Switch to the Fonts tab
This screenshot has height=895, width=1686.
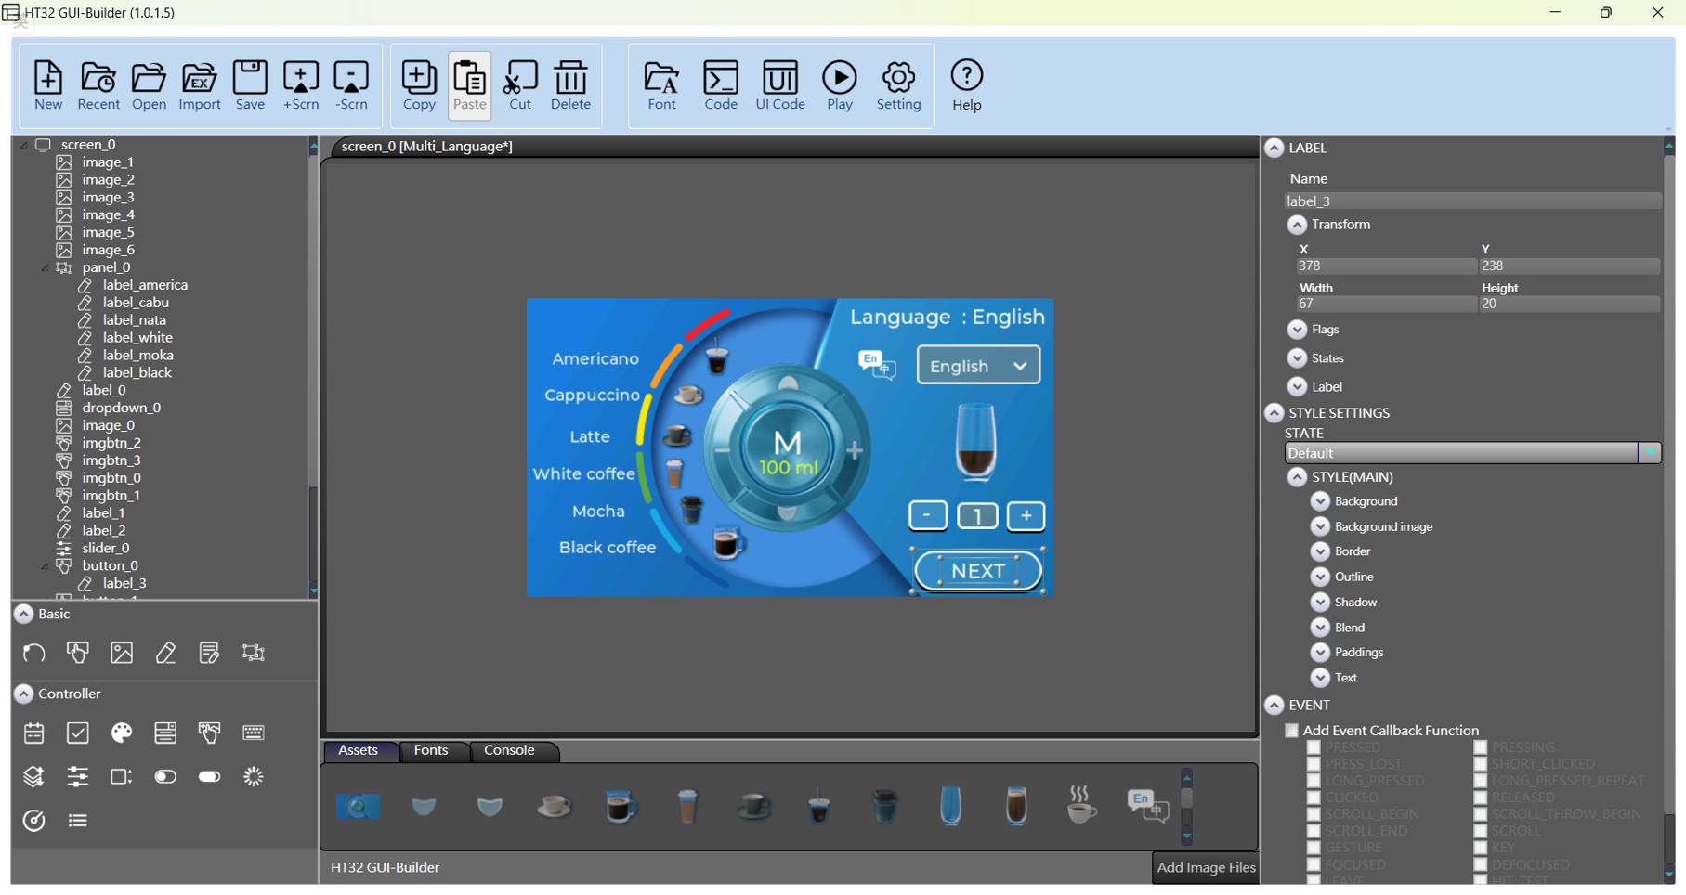point(431,750)
